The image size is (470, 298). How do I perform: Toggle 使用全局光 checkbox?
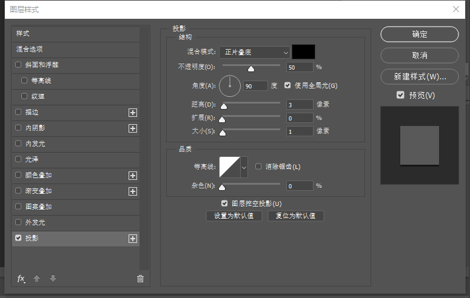287,85
